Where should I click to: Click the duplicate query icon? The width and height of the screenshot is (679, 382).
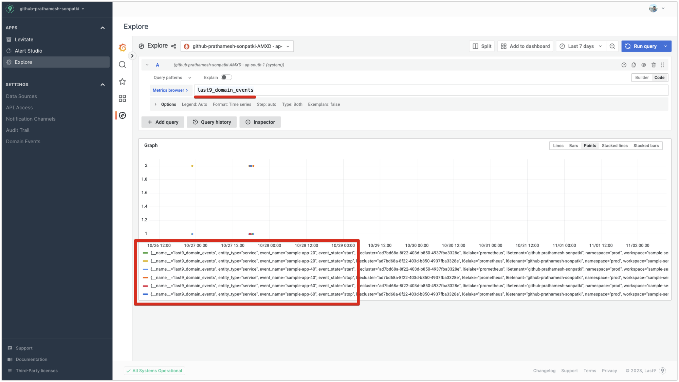(x=634, y=65)
